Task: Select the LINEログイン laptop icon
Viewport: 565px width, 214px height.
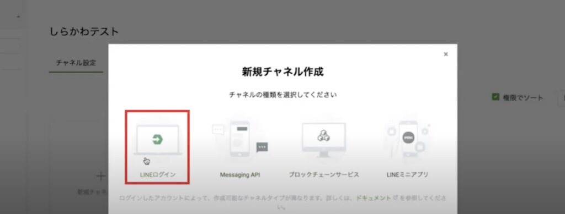Action: pos(157,140)
